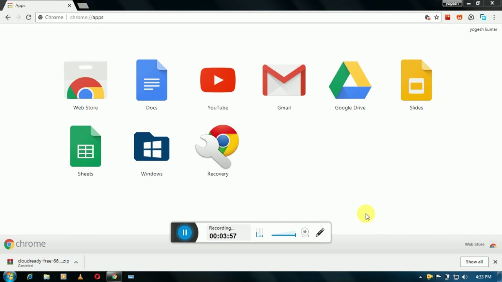Click the blocked cookies icon in address bar

pyautogui.click(x=427, y=17)
